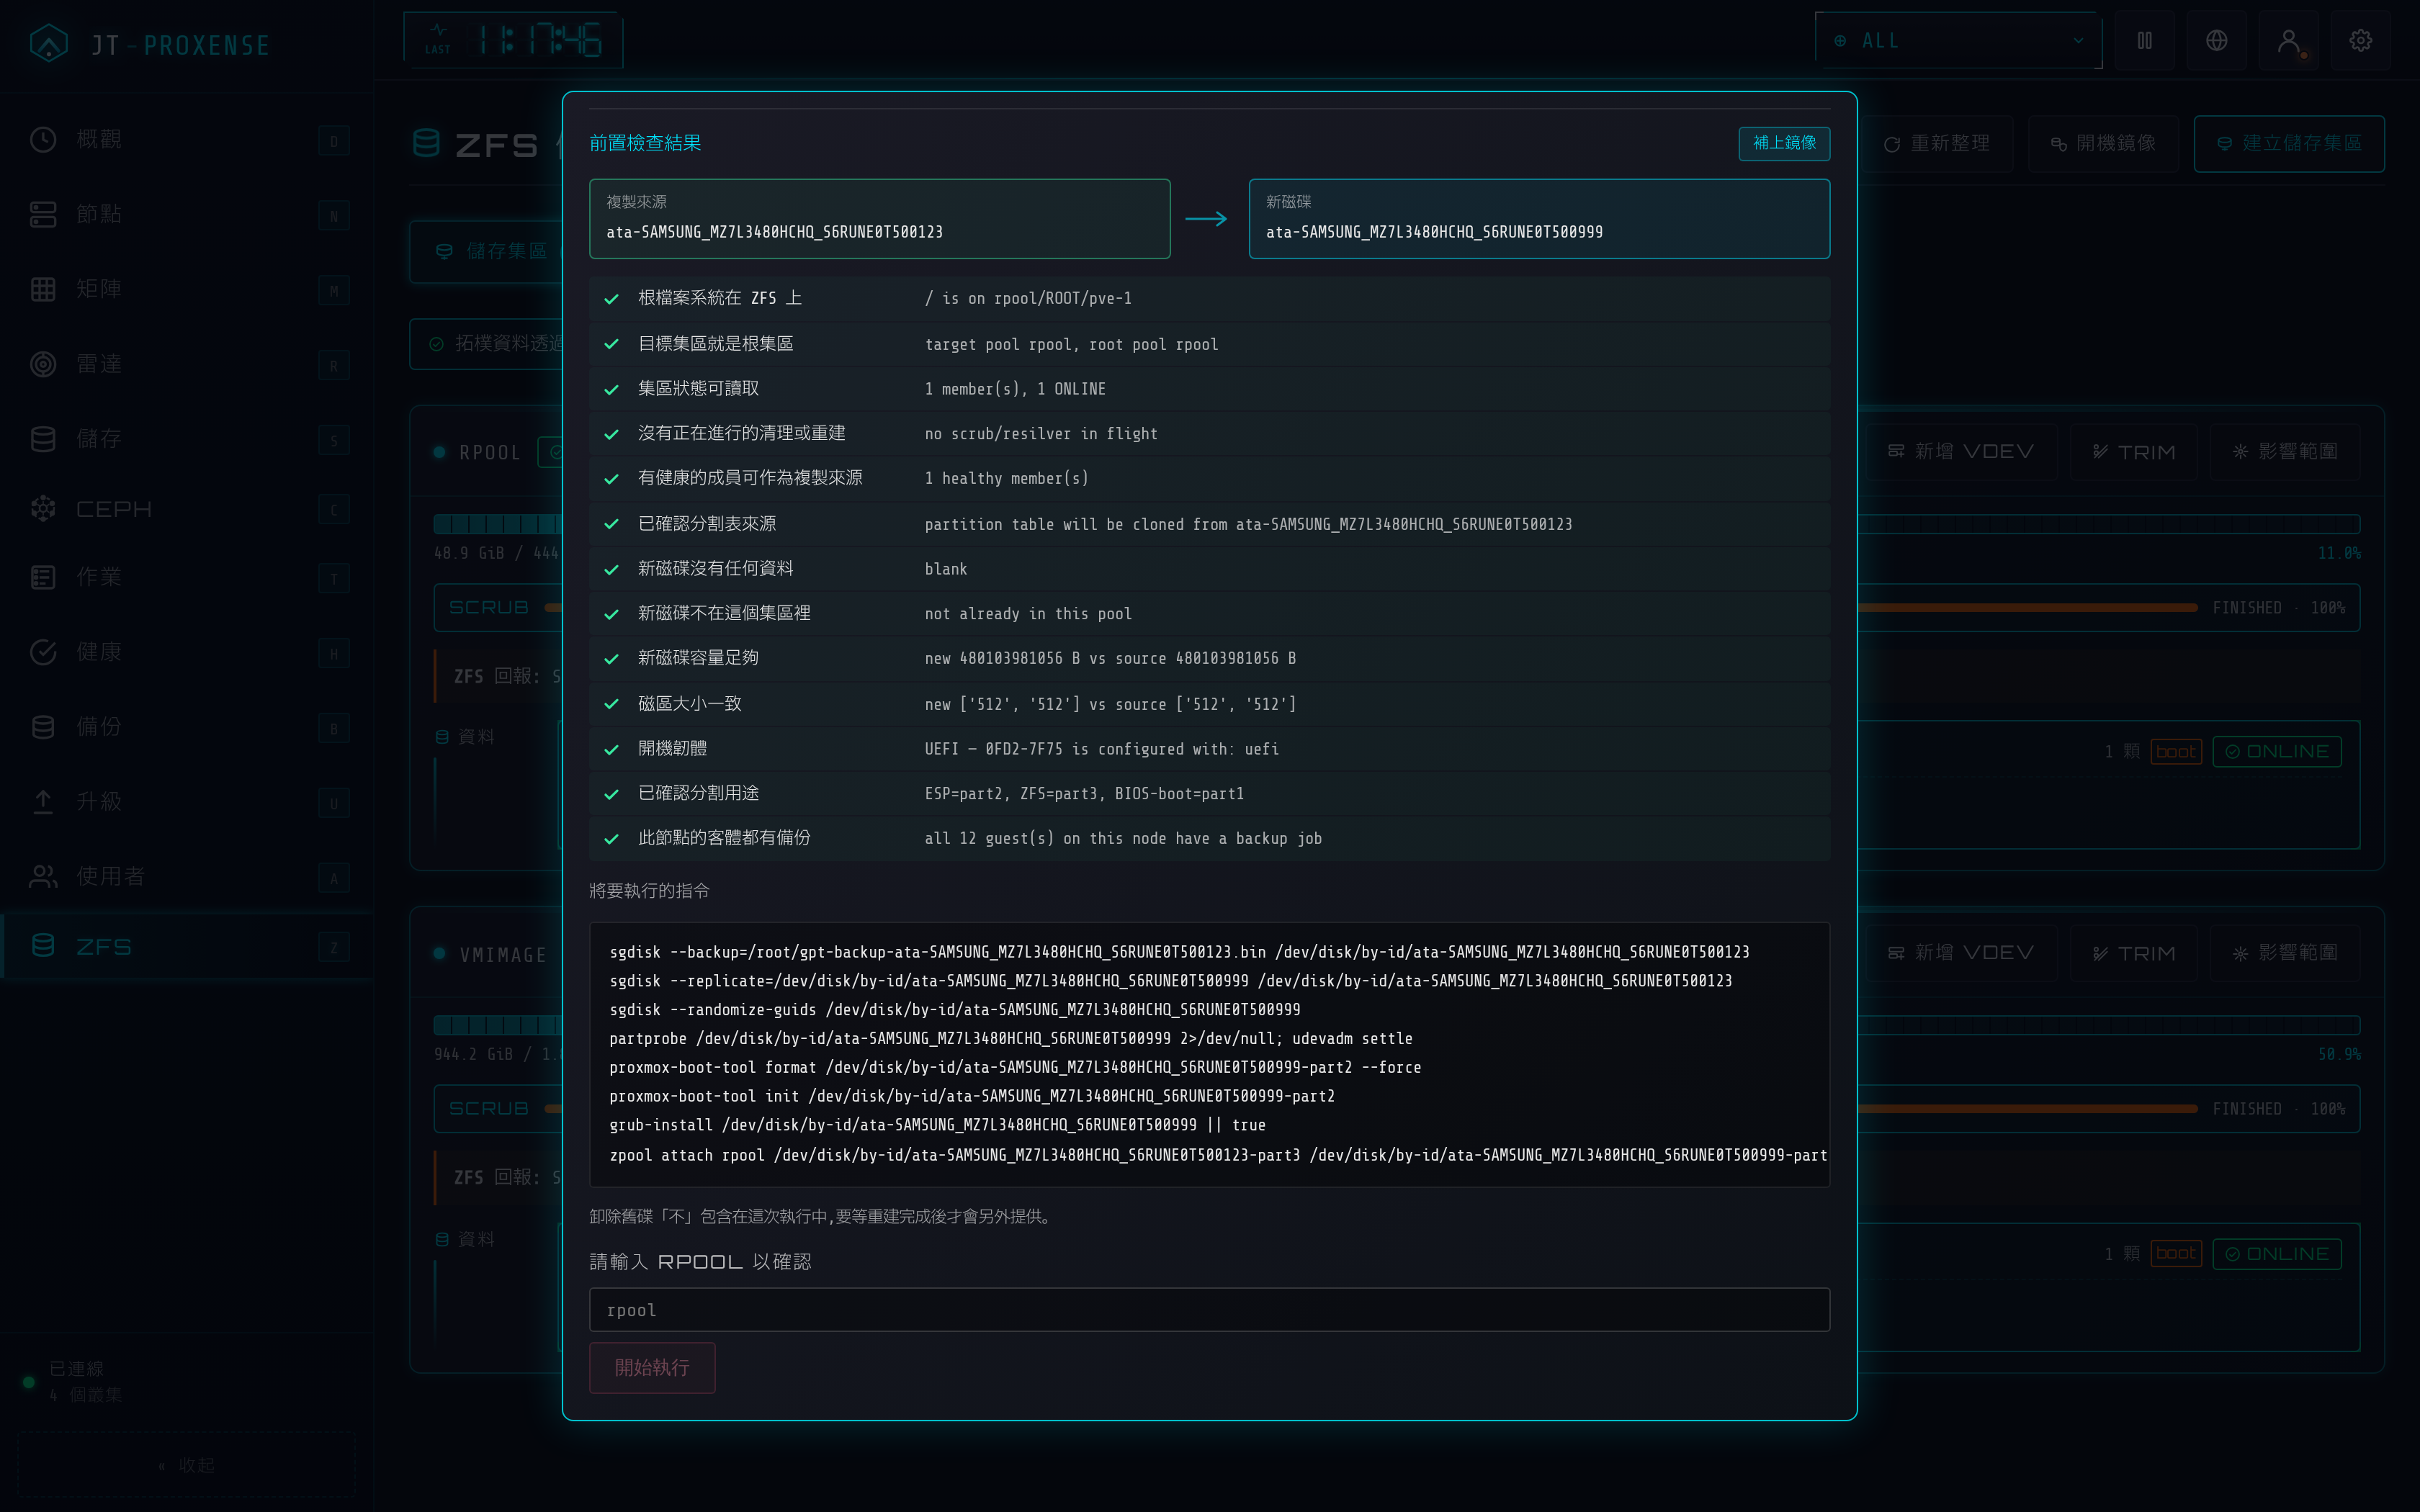Click the 備份 backup database icon
The width and height of the screenshot is (2420, 1512).
pos(43,727)
